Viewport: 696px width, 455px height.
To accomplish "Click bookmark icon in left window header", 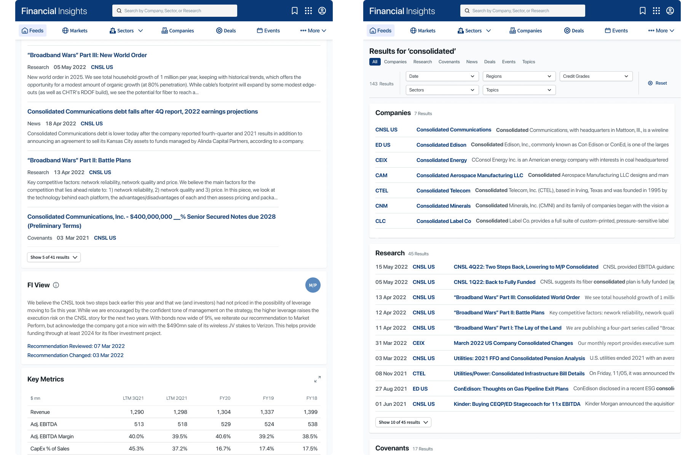I will [295, 11].
